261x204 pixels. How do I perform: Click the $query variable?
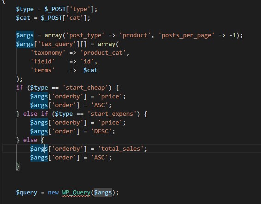point(27,193)
